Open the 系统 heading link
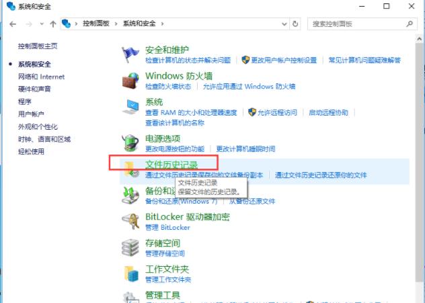The height and width of the screenshot is (303, 425). click(154, 102)
